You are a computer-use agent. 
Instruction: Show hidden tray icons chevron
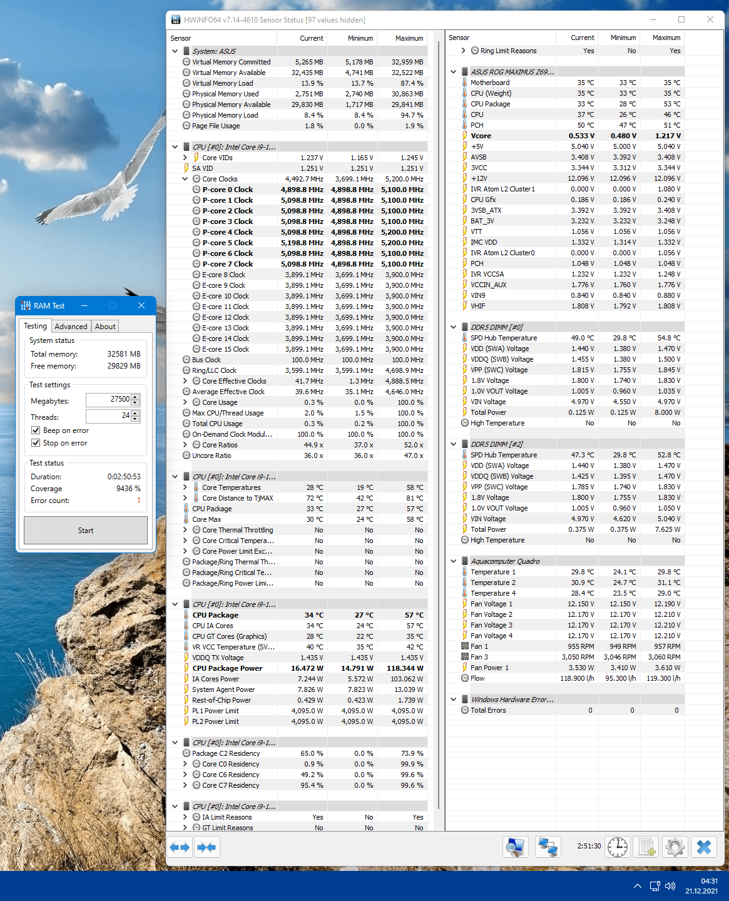point(637,886)
